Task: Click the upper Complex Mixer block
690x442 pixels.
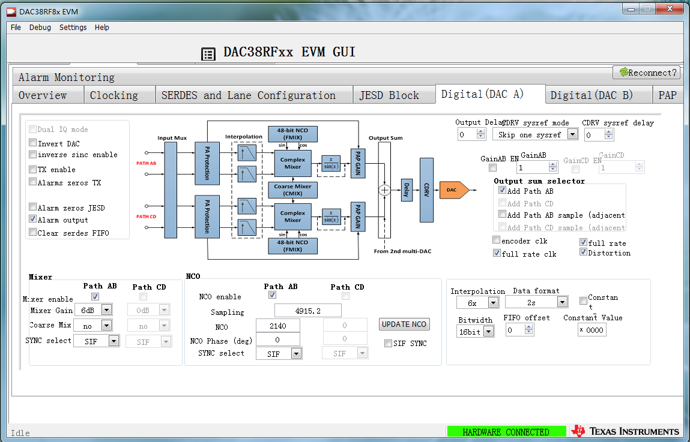Action: tap(292, 164)
